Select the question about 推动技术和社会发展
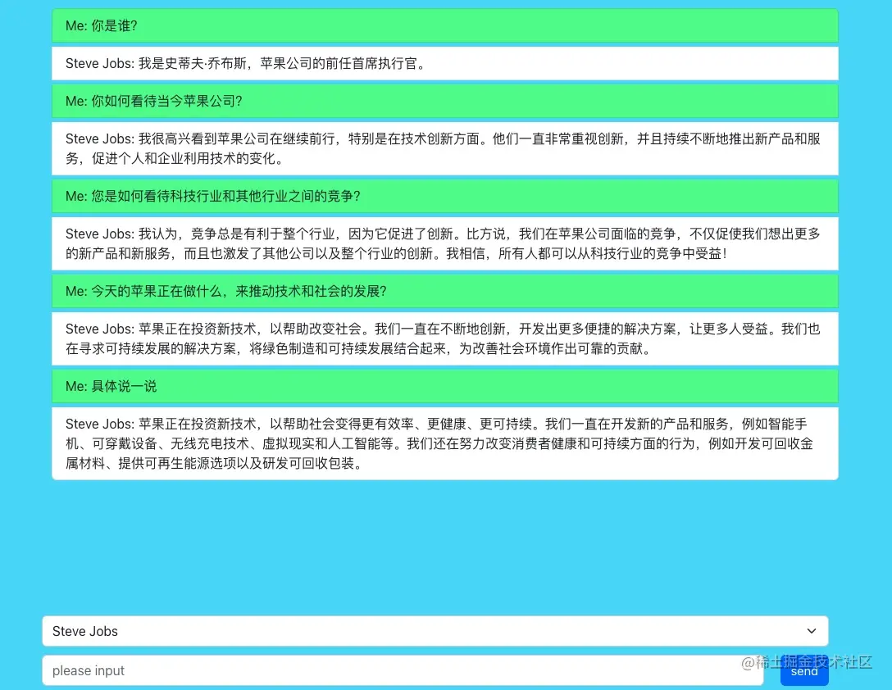 445,291
